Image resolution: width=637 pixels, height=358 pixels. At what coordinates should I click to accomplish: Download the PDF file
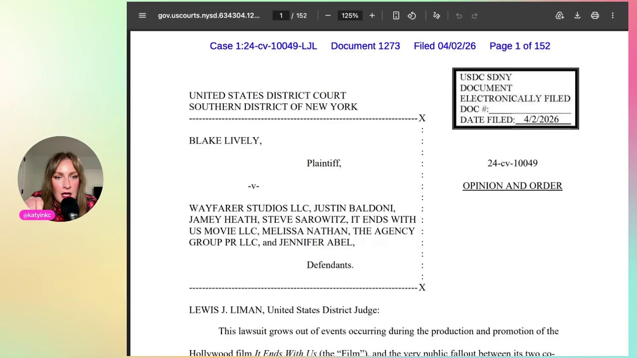(x=577, y=15)
